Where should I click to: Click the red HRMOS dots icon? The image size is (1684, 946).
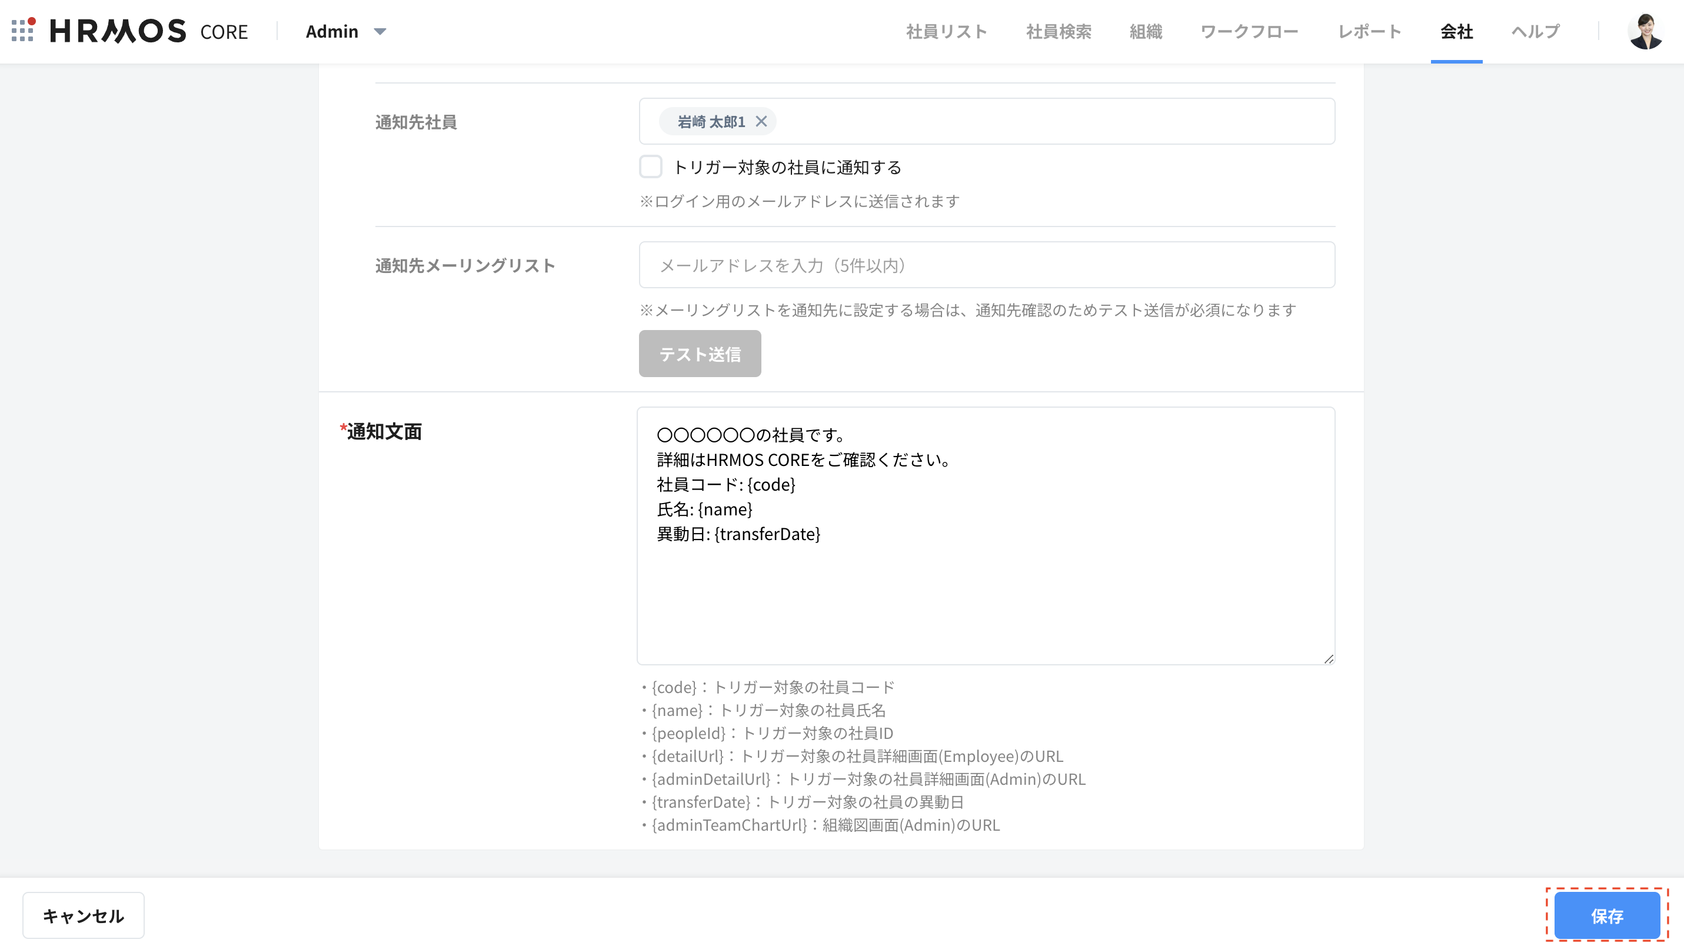(x=24, y=31)
